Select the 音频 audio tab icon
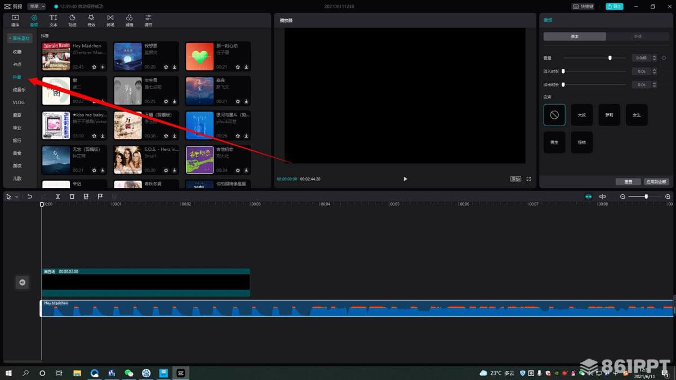Image resolution: width=676 pixels, height=380 pixels. point(34,20)
